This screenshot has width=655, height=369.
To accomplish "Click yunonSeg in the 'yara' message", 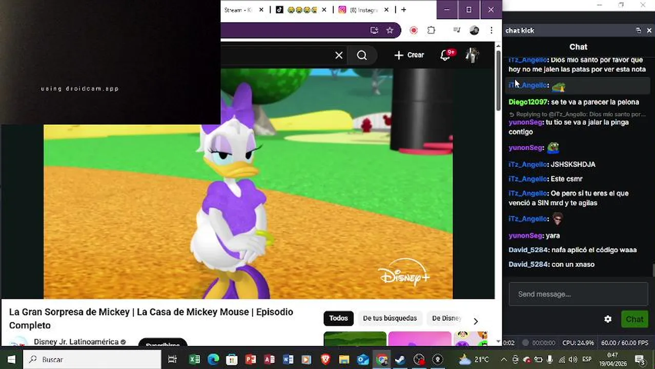I will [526, 236].
